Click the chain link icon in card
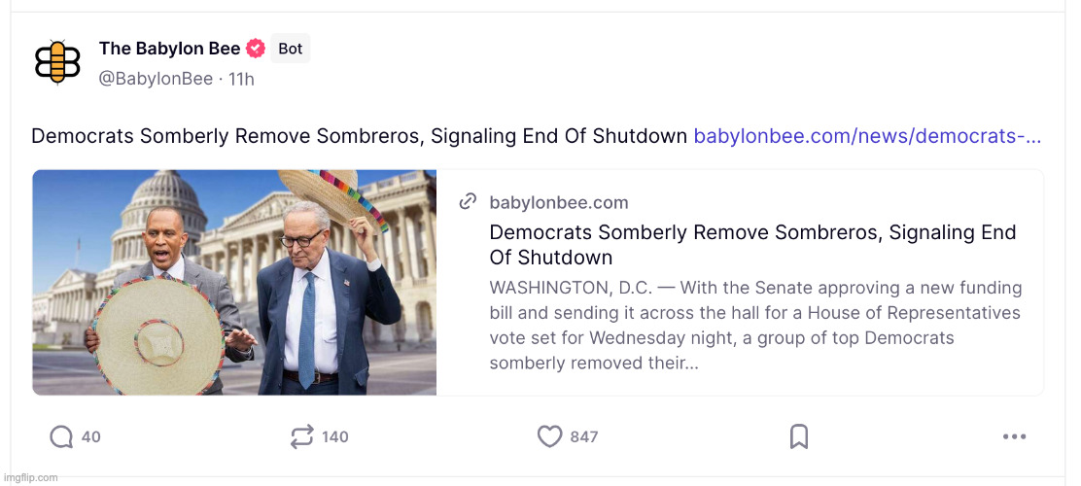 coord(468,202)
